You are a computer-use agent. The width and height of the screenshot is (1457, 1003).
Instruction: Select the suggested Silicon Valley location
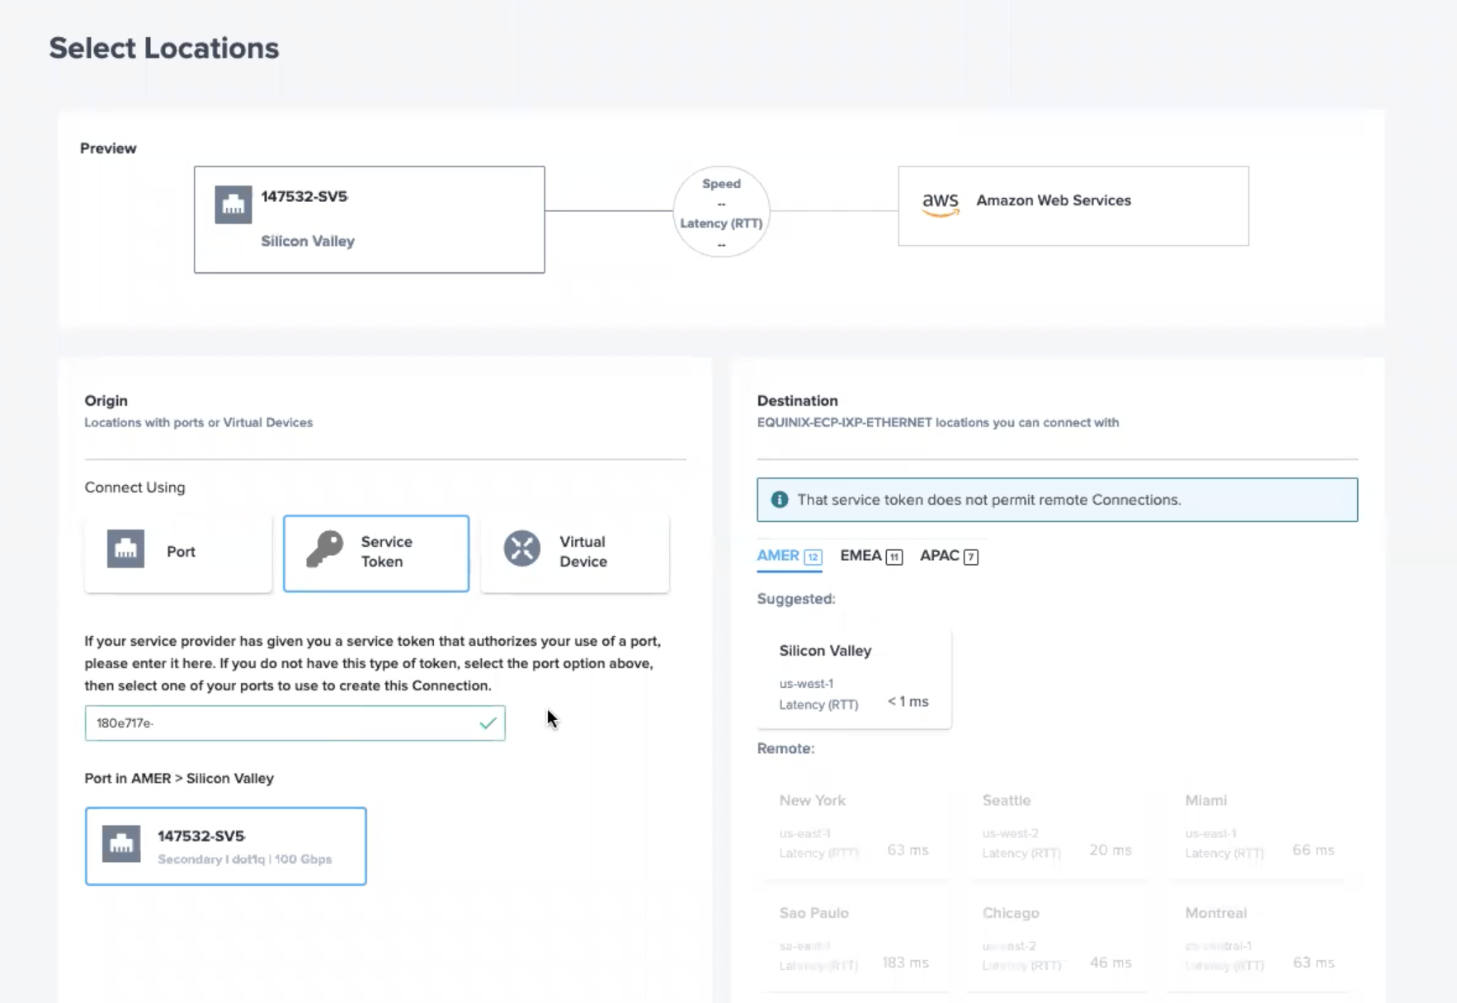(x=854, y=678)
